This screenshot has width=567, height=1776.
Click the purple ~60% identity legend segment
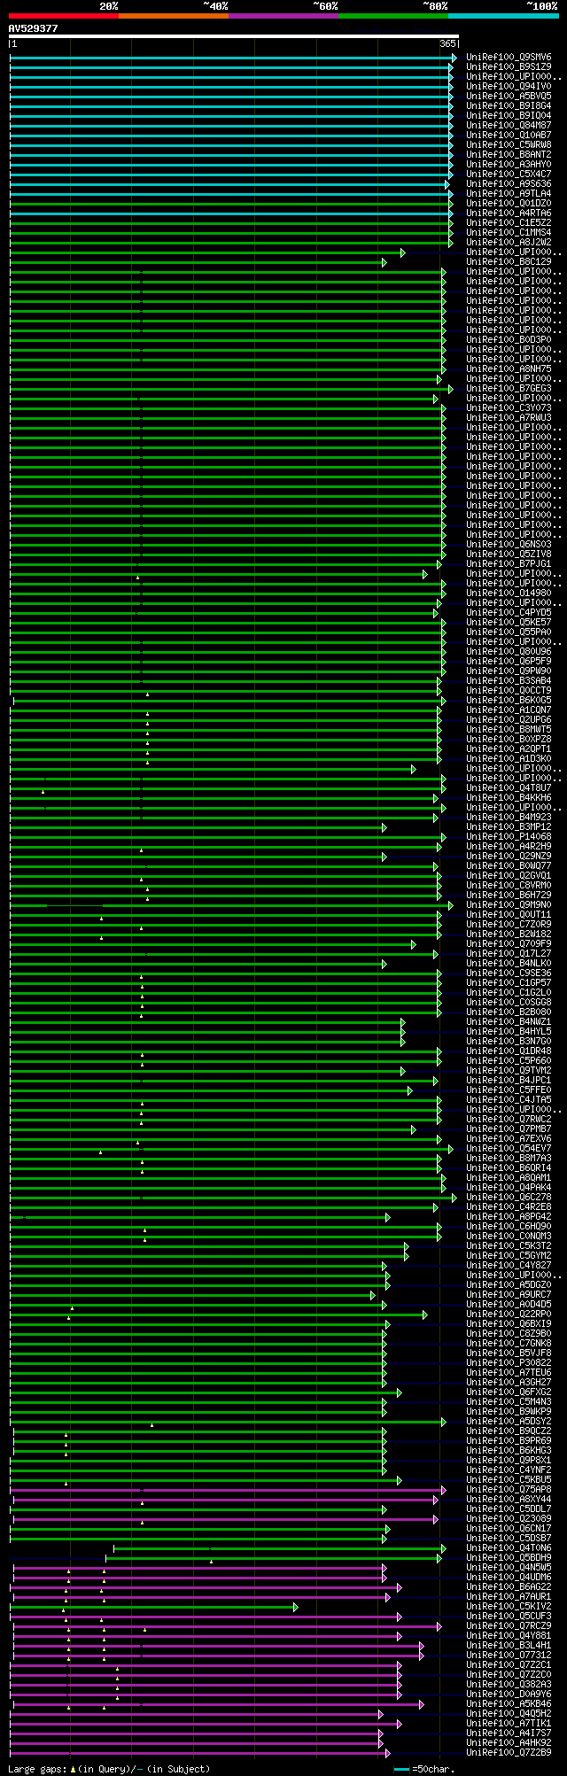tap(283, 16)
